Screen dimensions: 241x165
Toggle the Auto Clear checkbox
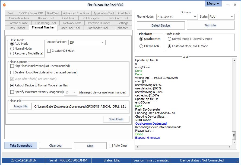[118, 146]
